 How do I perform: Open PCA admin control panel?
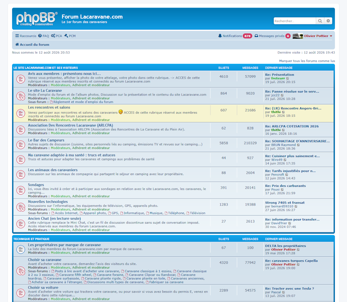coord(56,36)
